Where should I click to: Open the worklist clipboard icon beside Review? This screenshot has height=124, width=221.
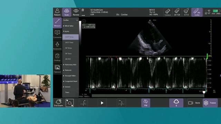[x=83, y=10]
